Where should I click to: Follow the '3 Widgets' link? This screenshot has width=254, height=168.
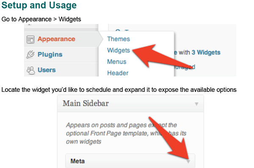point(206,52)
